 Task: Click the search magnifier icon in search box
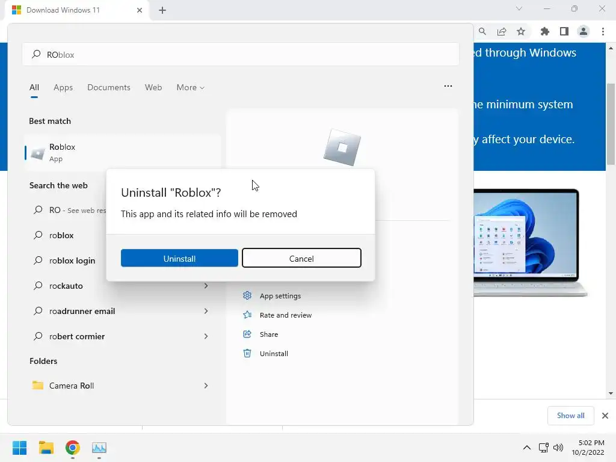point(36,54)
